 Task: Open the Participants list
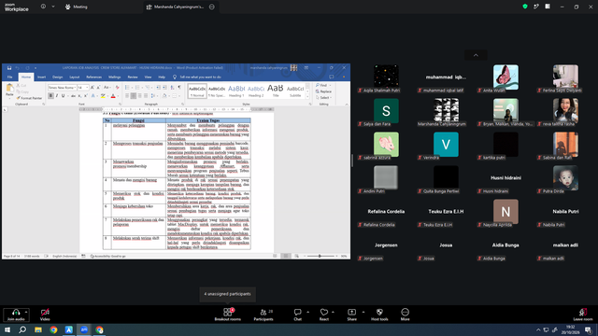(263, 315)
